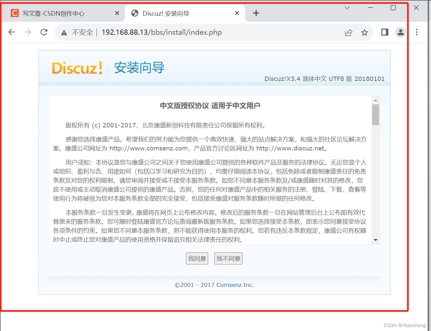Click the Discuz! logo

77,68
